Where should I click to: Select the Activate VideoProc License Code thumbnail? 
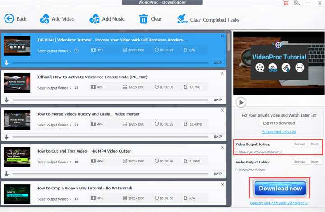(x=17, y=83)
